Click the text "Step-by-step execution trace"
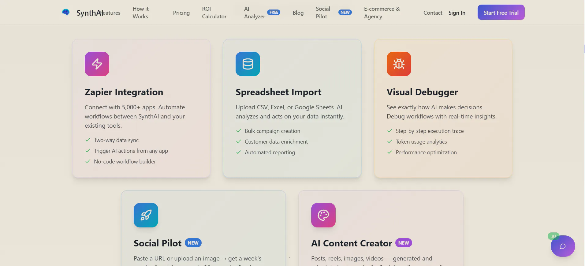 (430, 131)
